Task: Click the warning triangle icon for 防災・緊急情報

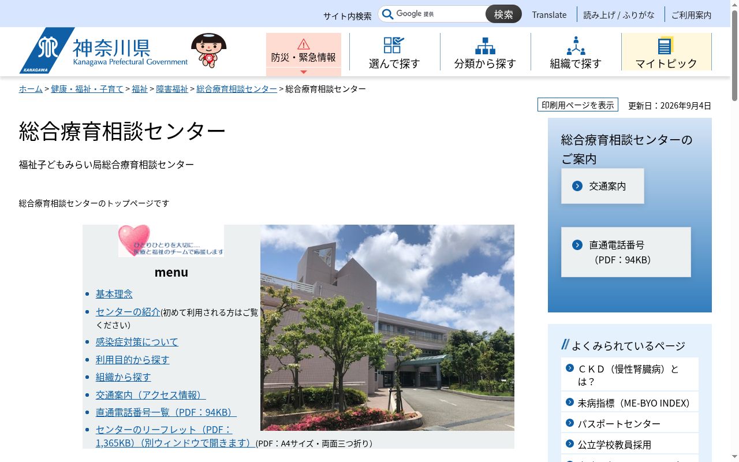Action: 304,44
